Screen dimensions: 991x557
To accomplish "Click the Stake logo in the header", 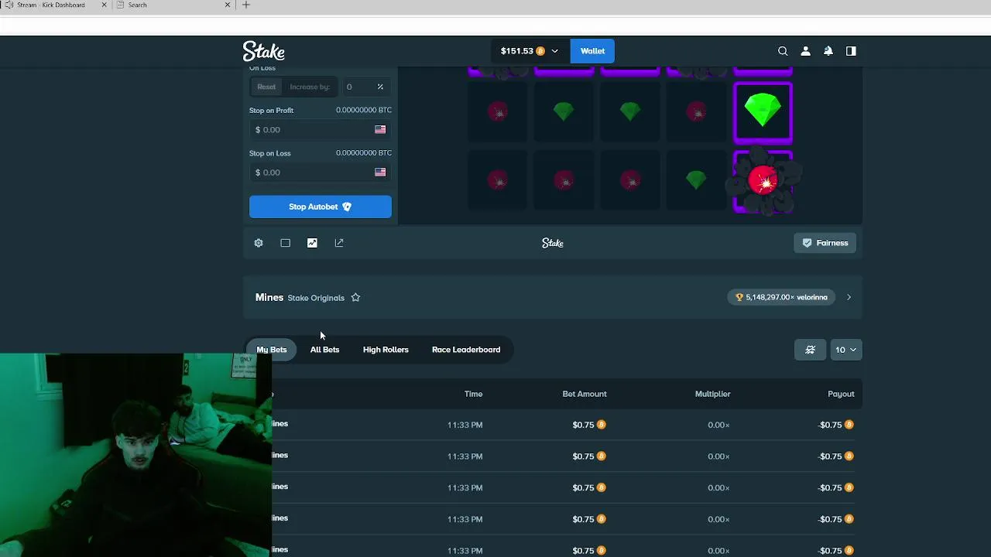I will [x=264, y=51].
